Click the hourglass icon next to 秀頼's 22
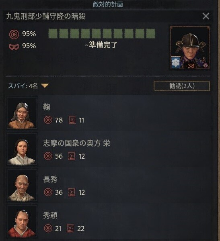This screenshot has width=220, height=241. 70,229
